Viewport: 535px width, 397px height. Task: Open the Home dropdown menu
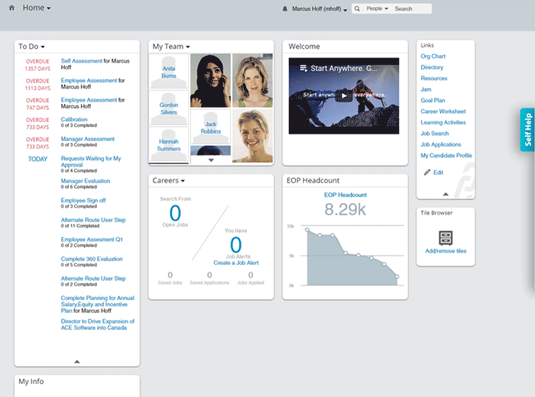[37, 8]
